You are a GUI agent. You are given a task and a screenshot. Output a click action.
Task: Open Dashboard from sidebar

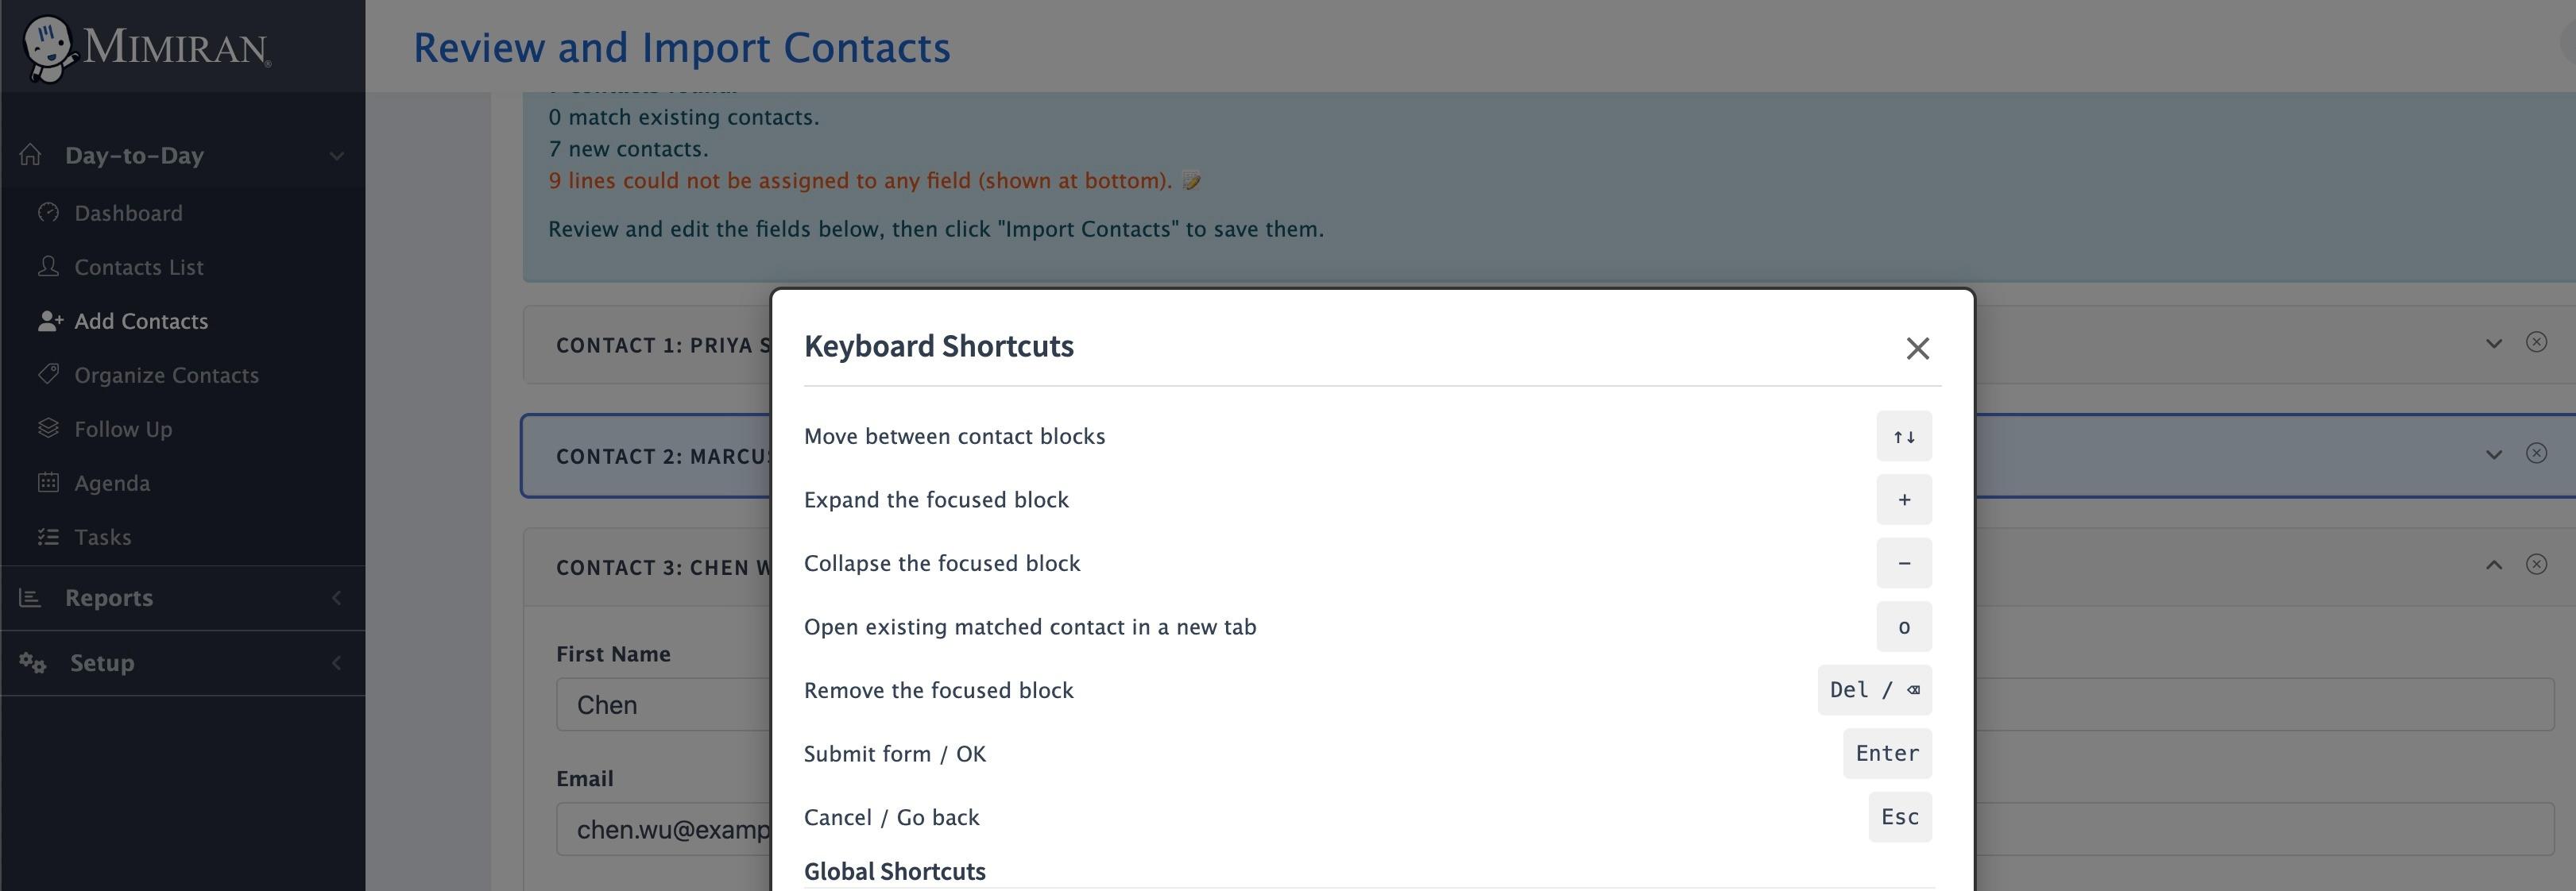128,213
